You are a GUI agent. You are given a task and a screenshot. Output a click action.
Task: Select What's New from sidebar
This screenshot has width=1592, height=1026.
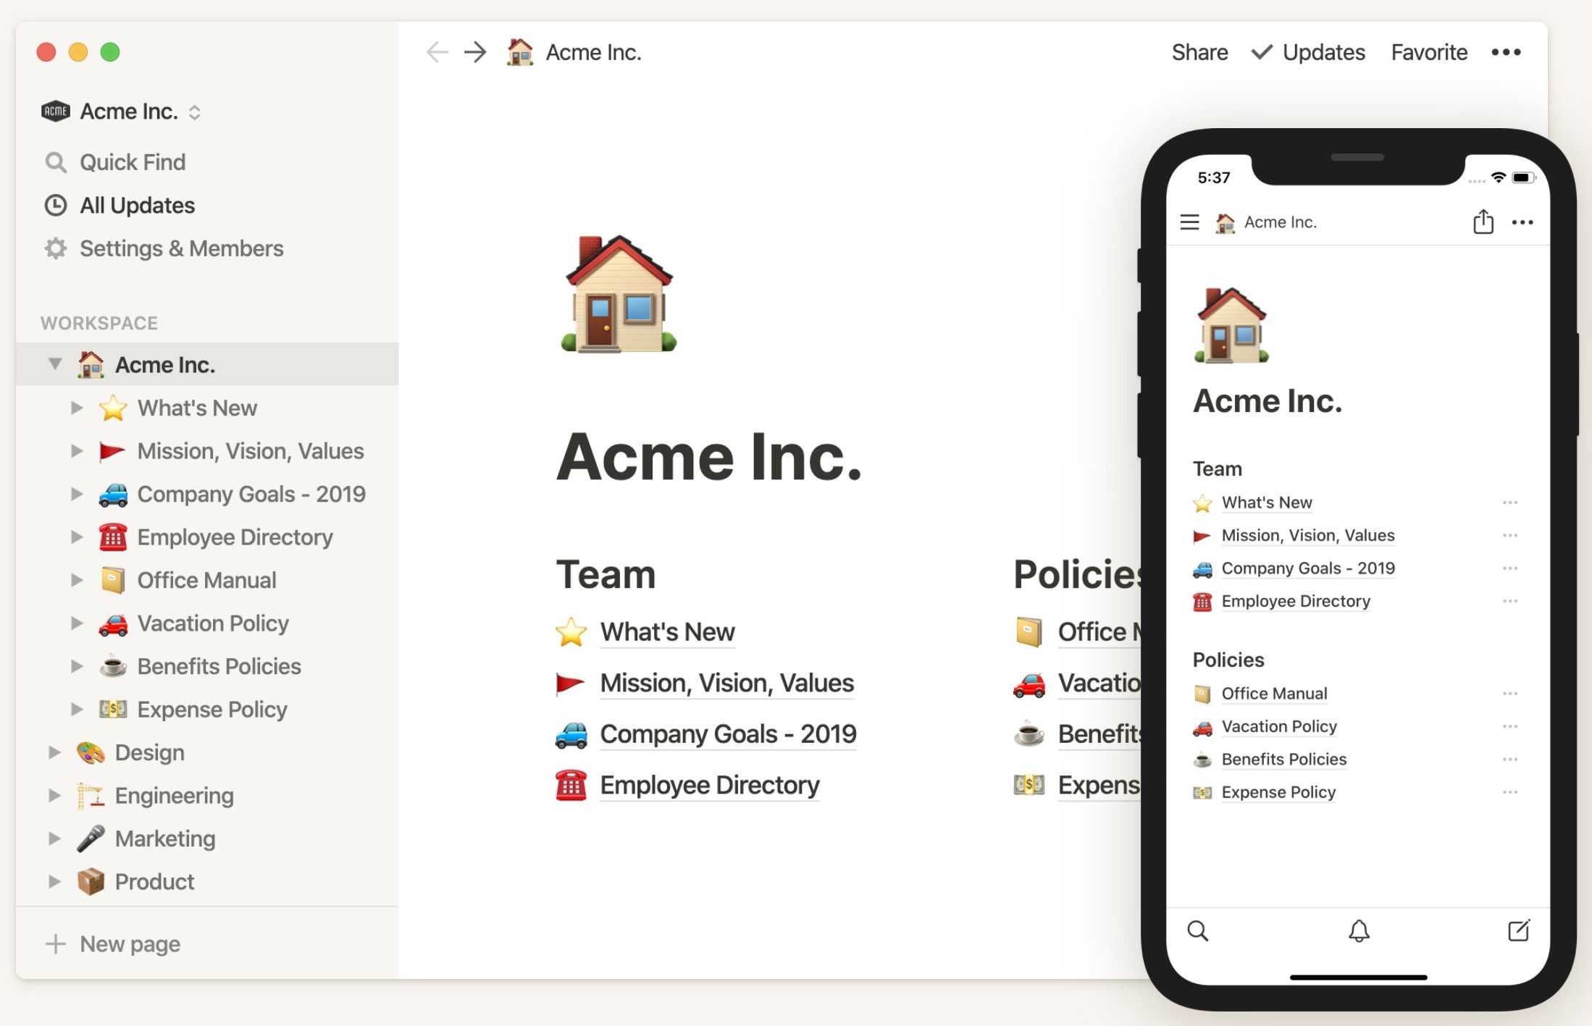198,408
